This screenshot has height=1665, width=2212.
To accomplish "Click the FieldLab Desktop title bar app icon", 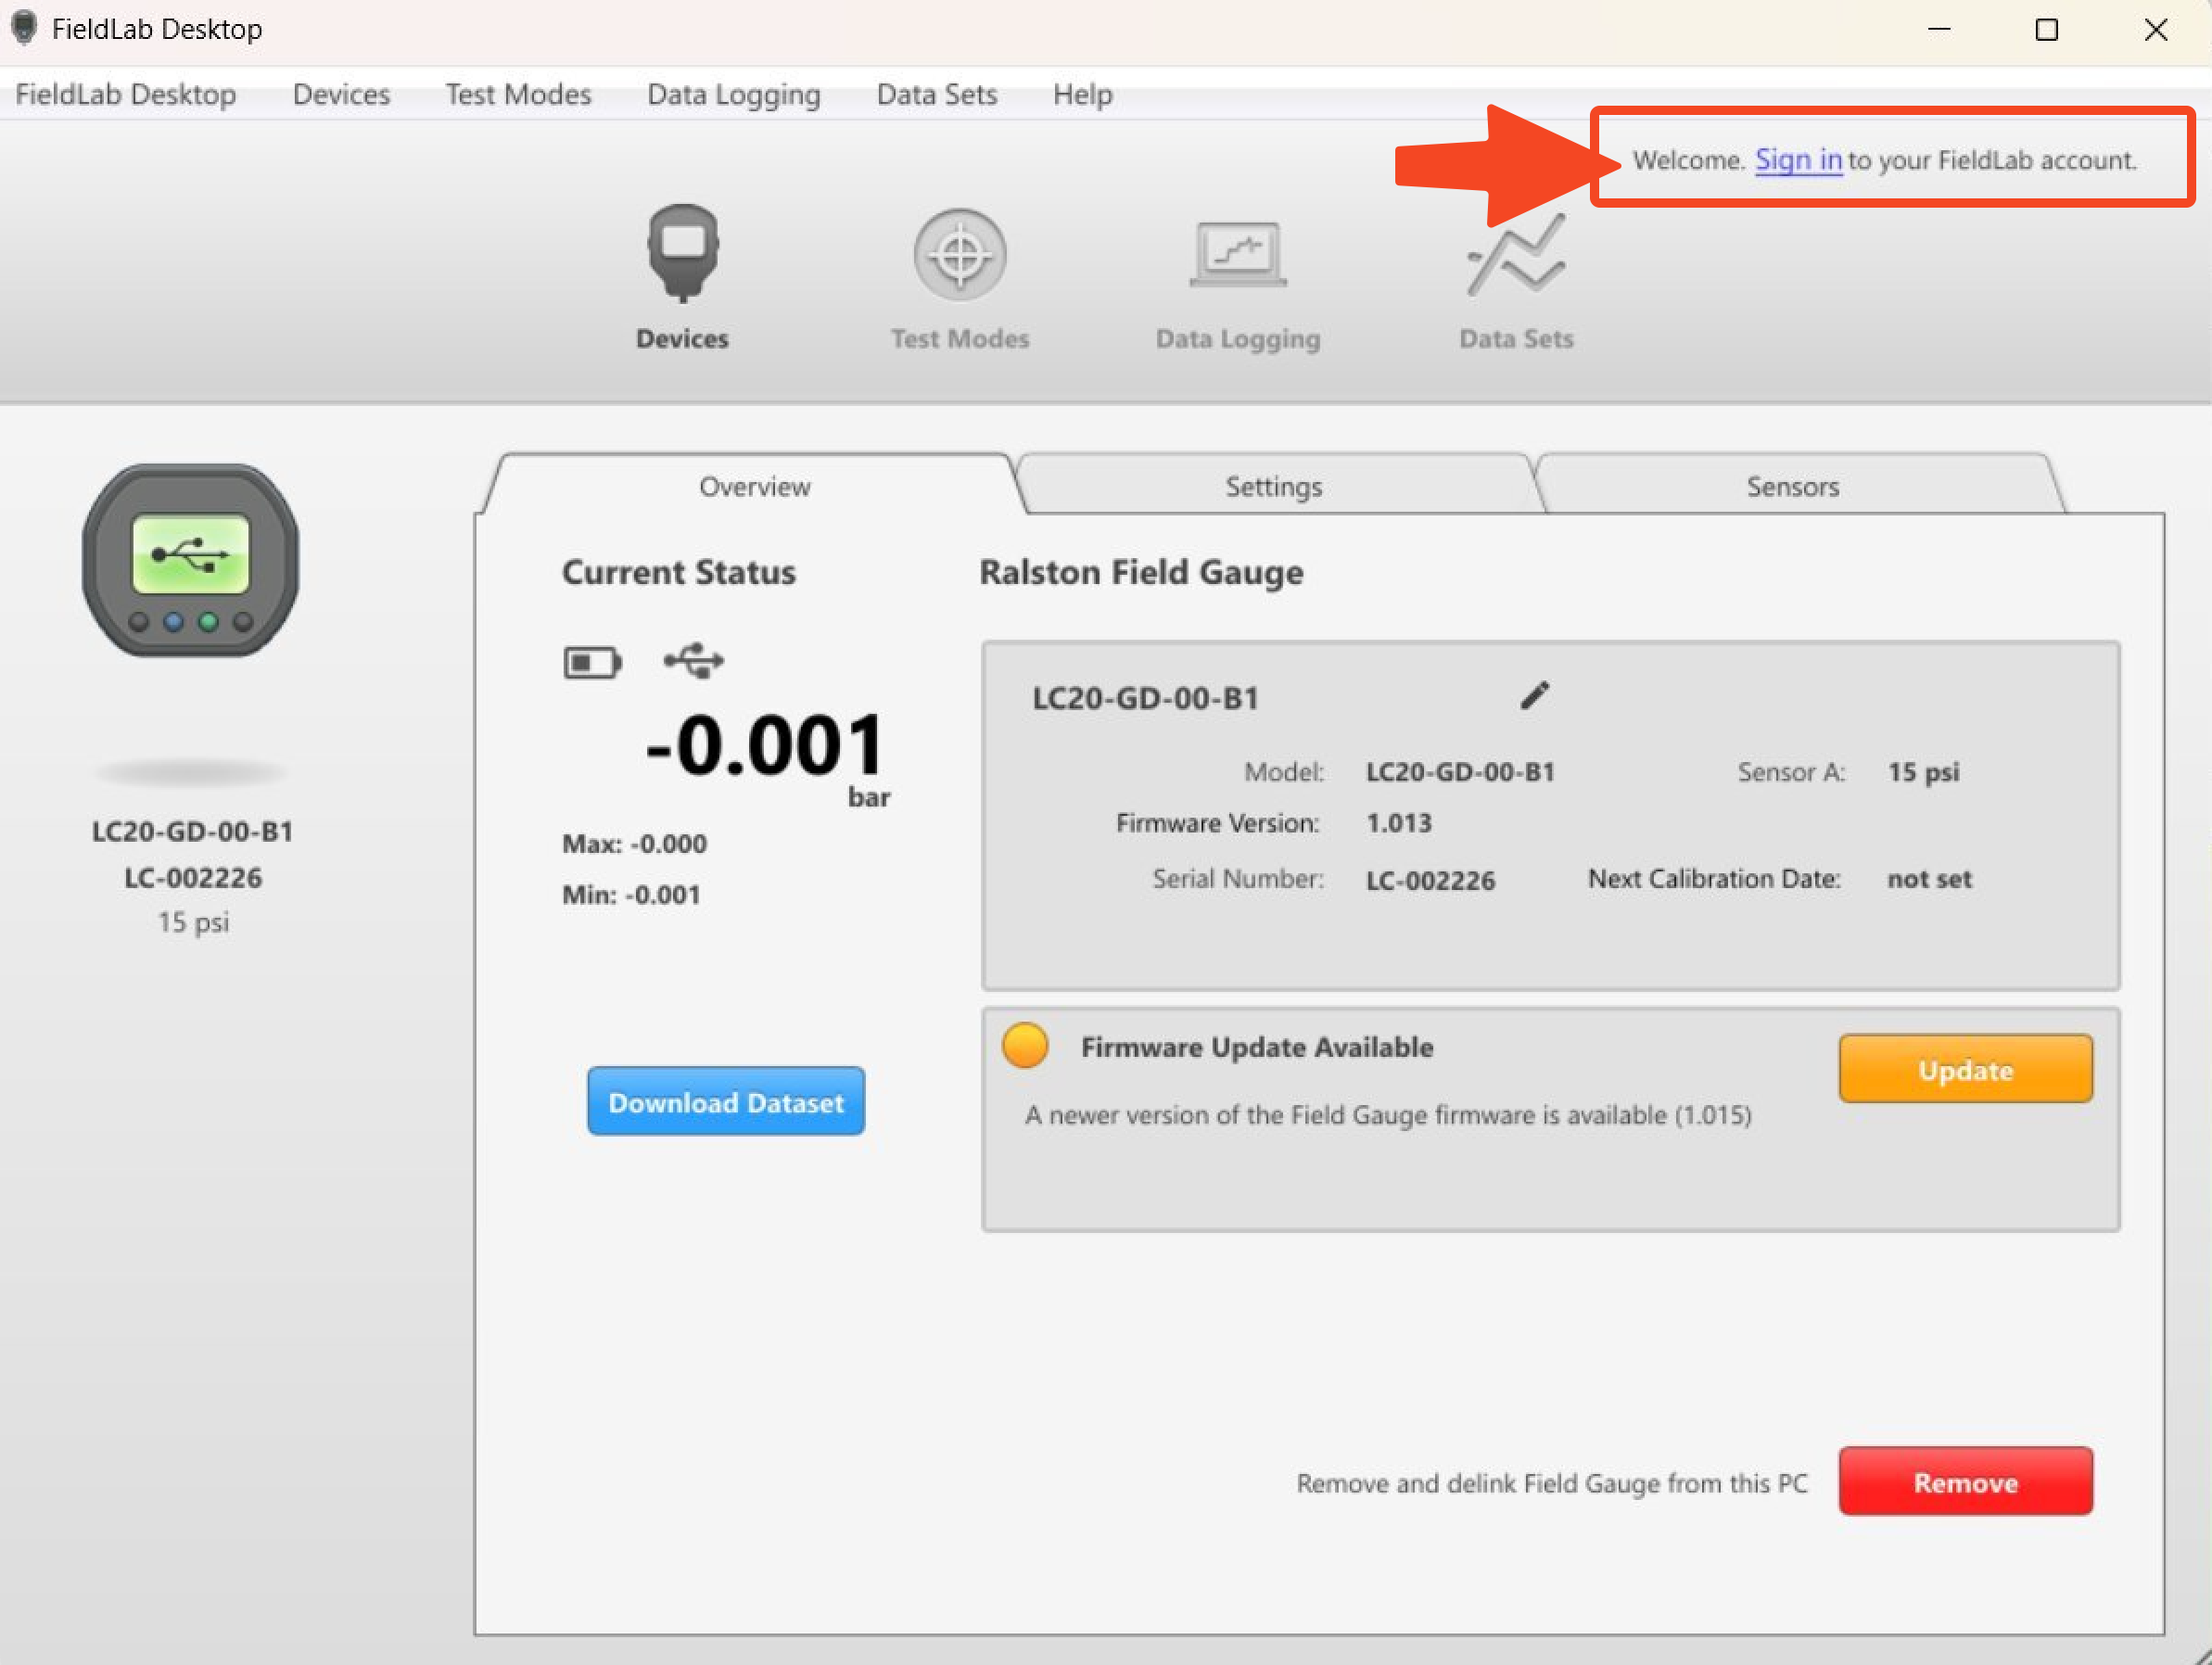I will point(24,28).
